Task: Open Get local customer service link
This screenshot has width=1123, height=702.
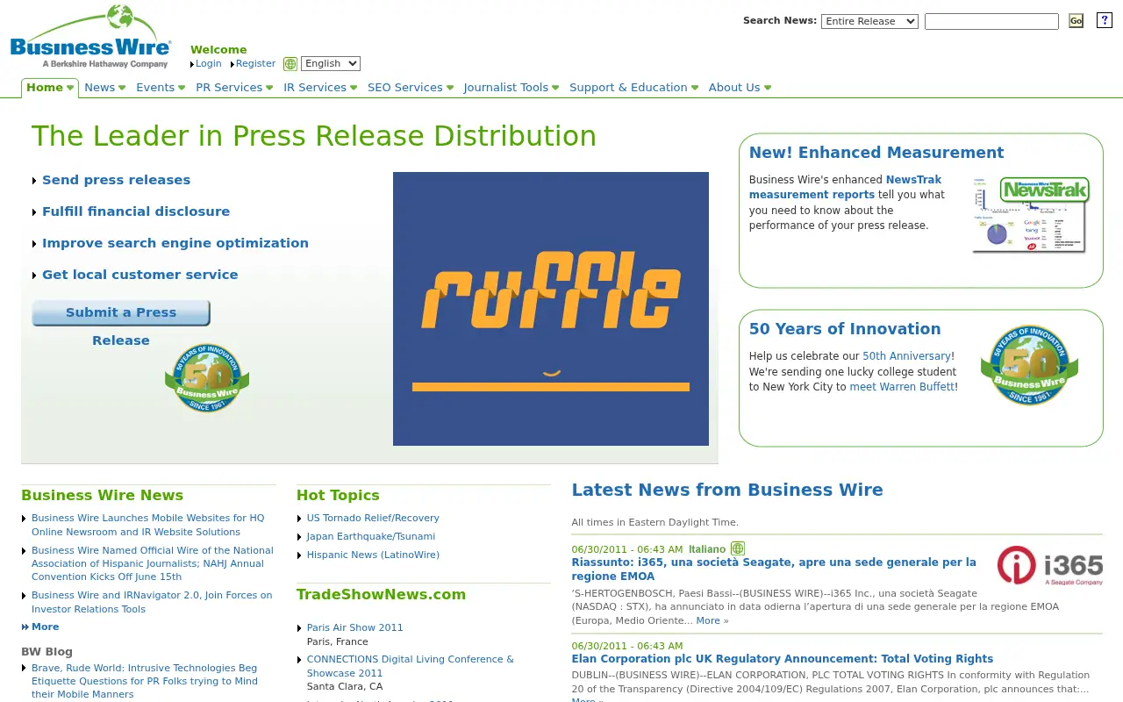Action: click(140, 275)
